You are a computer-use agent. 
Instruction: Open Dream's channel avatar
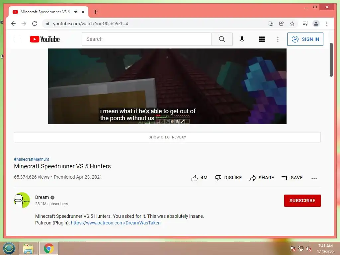(x=22, y=200)
